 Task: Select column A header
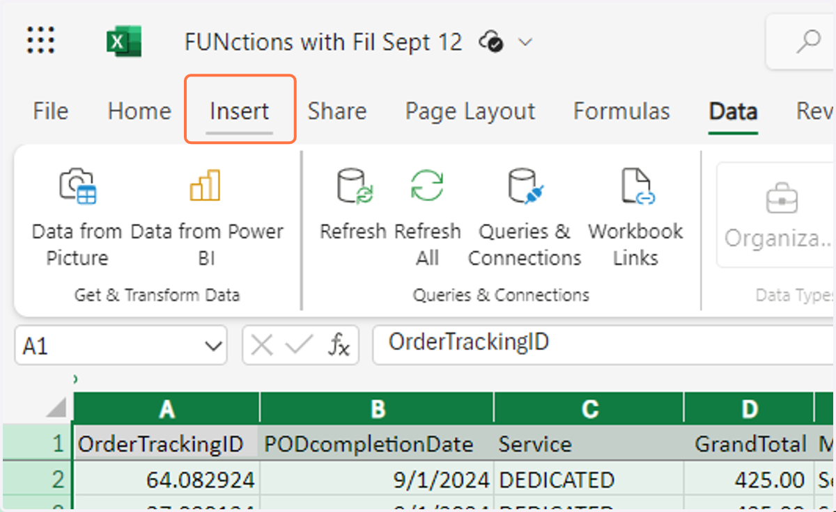[167, 408]
